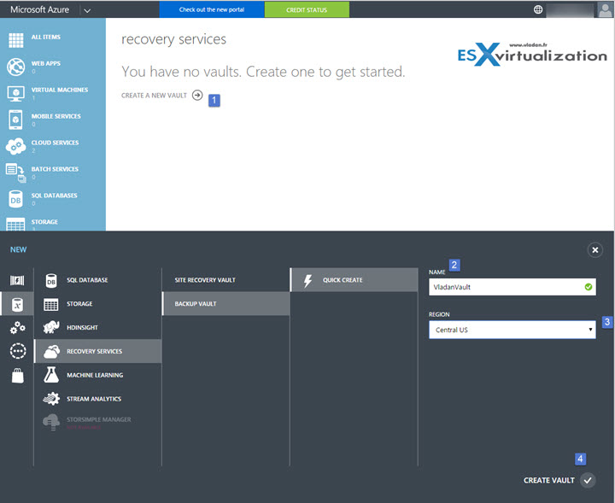
Task: Select All Items in the sidebar
Action: pyautogui.click(x=46, y=37)
